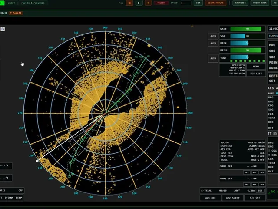Click the 0.50NM PERP field
This screenshot has height=209, width=278.
(11, 198)
